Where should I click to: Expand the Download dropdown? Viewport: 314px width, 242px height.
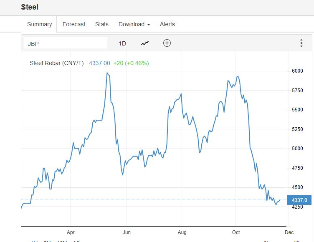pos(134,24)
